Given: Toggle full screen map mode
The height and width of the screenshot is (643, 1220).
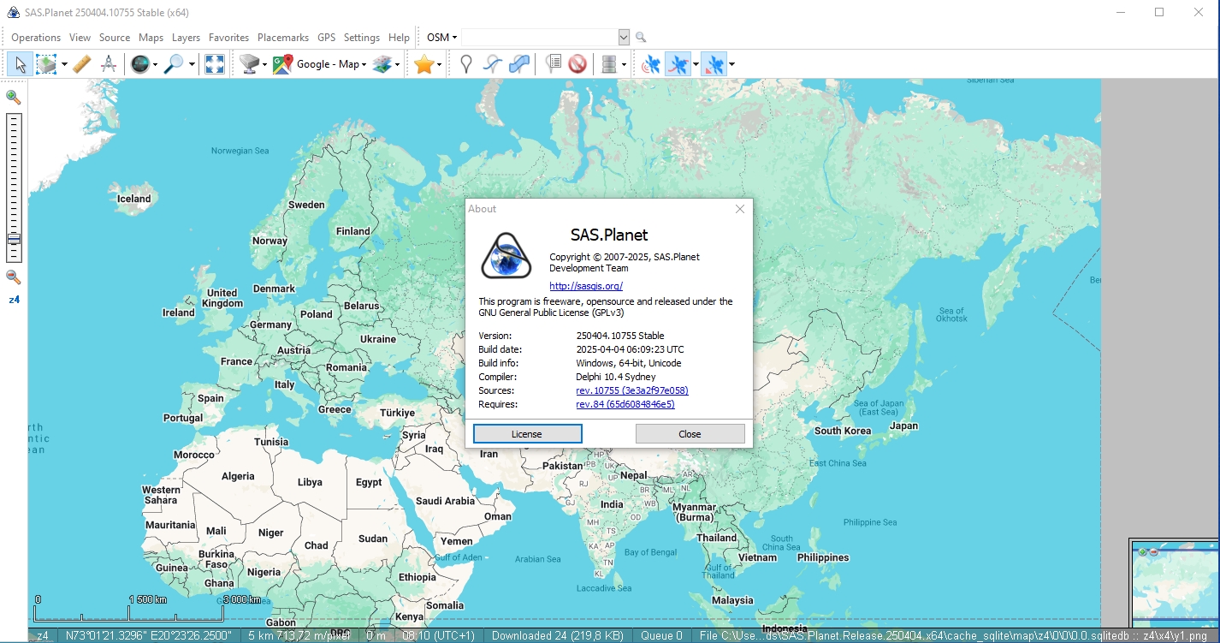Looking at the screenshot, I should coord(214,63).
